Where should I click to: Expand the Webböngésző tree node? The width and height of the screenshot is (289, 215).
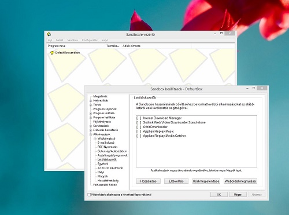(x=95, y=139)
